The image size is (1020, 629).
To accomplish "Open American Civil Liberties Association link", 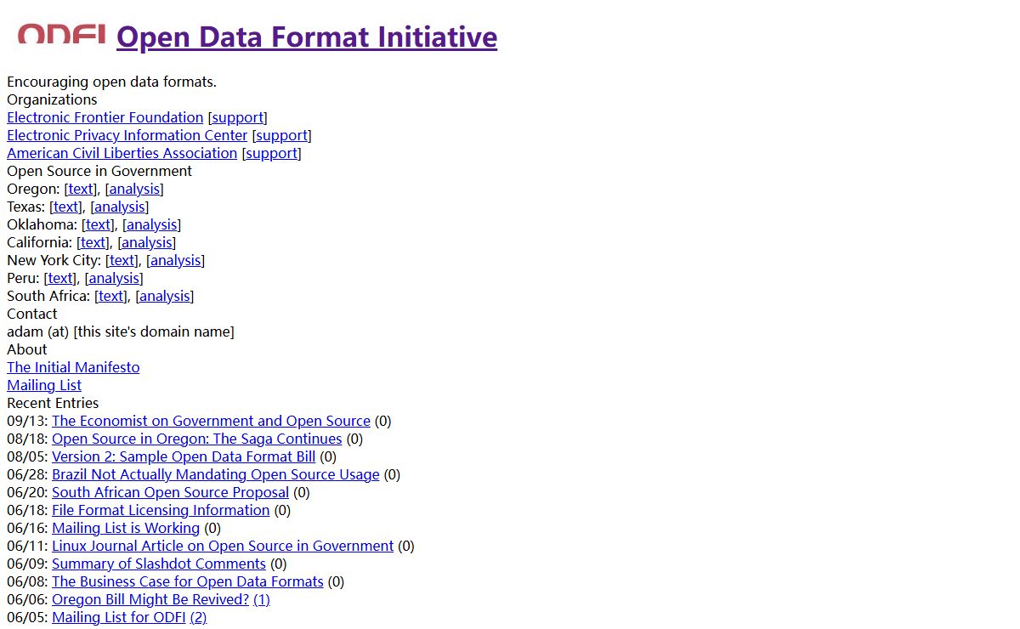I will coord(122,153).
